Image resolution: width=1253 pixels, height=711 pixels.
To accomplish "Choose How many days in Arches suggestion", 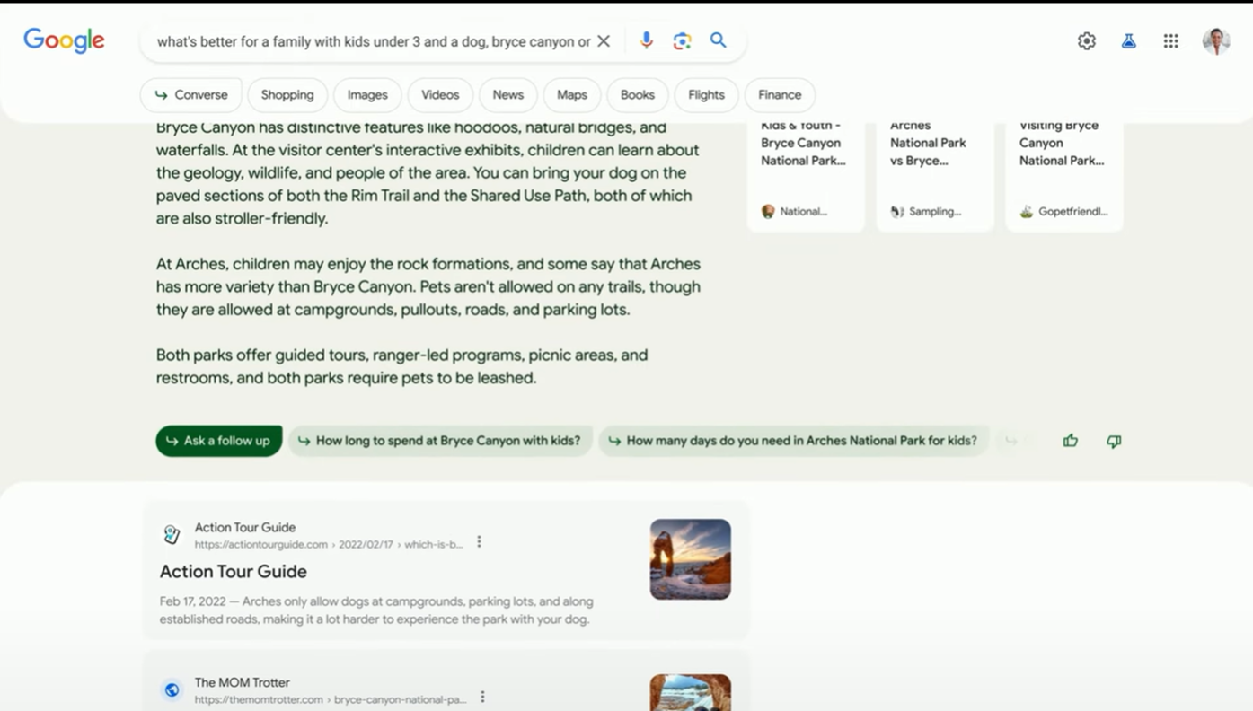I will point(794,441).
